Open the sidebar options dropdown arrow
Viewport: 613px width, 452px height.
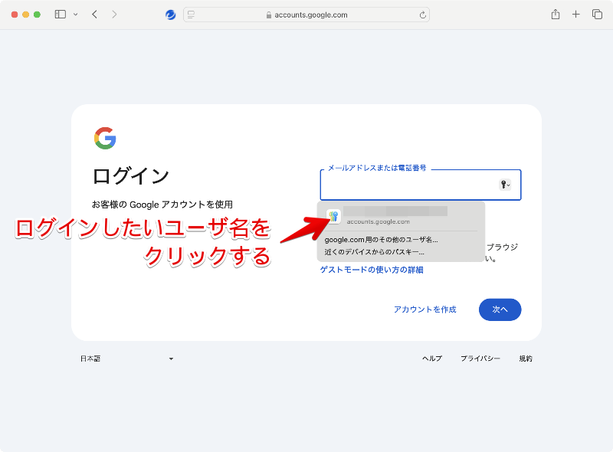point(75,15)
